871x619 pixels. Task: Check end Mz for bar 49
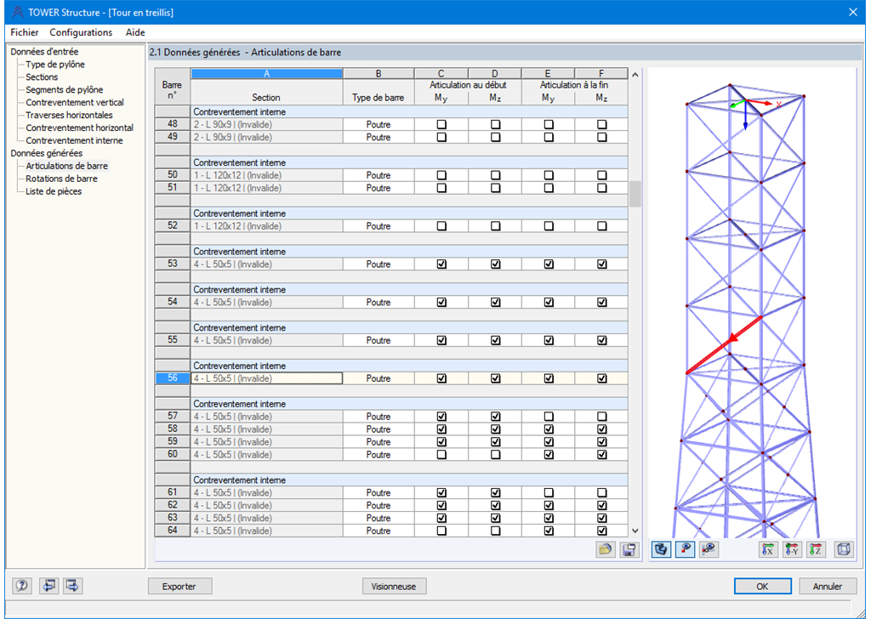point(601,137)
